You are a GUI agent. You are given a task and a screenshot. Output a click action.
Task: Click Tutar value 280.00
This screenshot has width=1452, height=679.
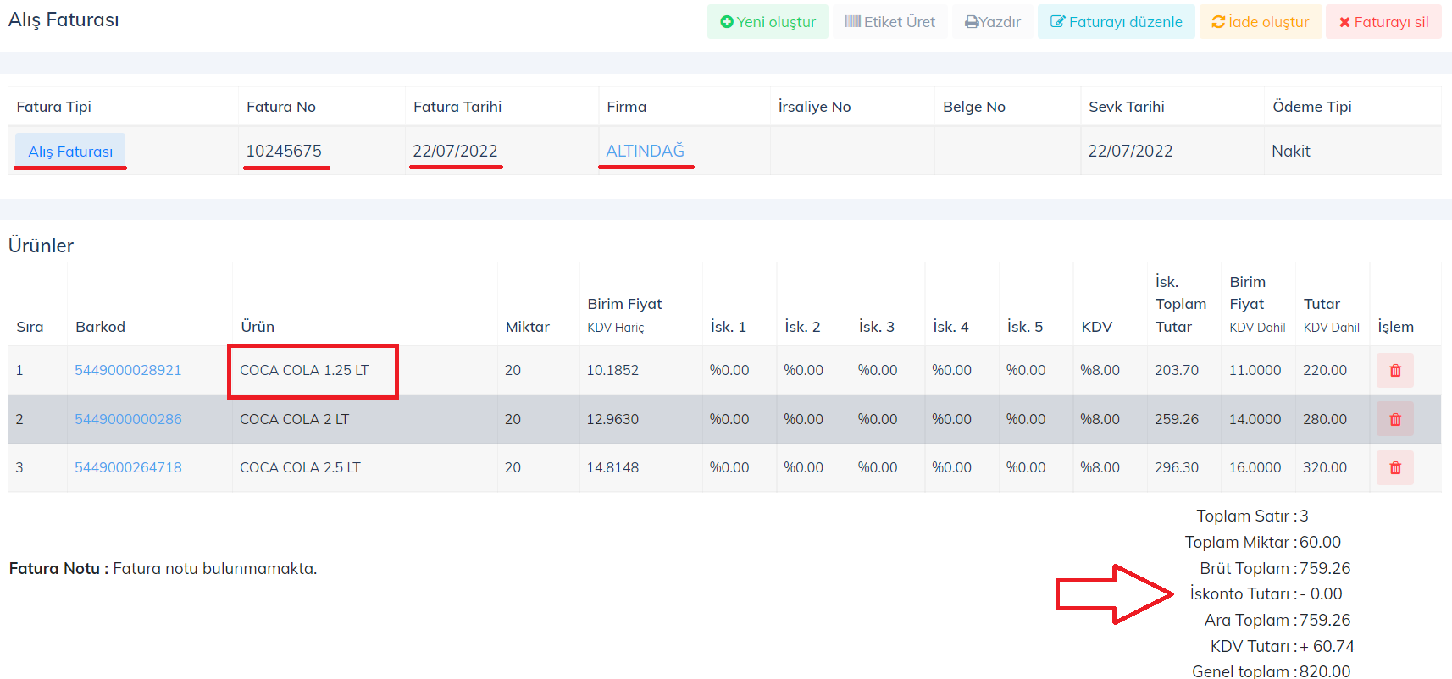click(1325, 419)
